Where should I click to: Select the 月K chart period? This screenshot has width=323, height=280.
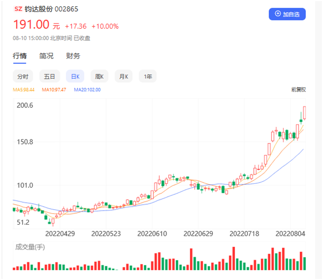point(124,76)
